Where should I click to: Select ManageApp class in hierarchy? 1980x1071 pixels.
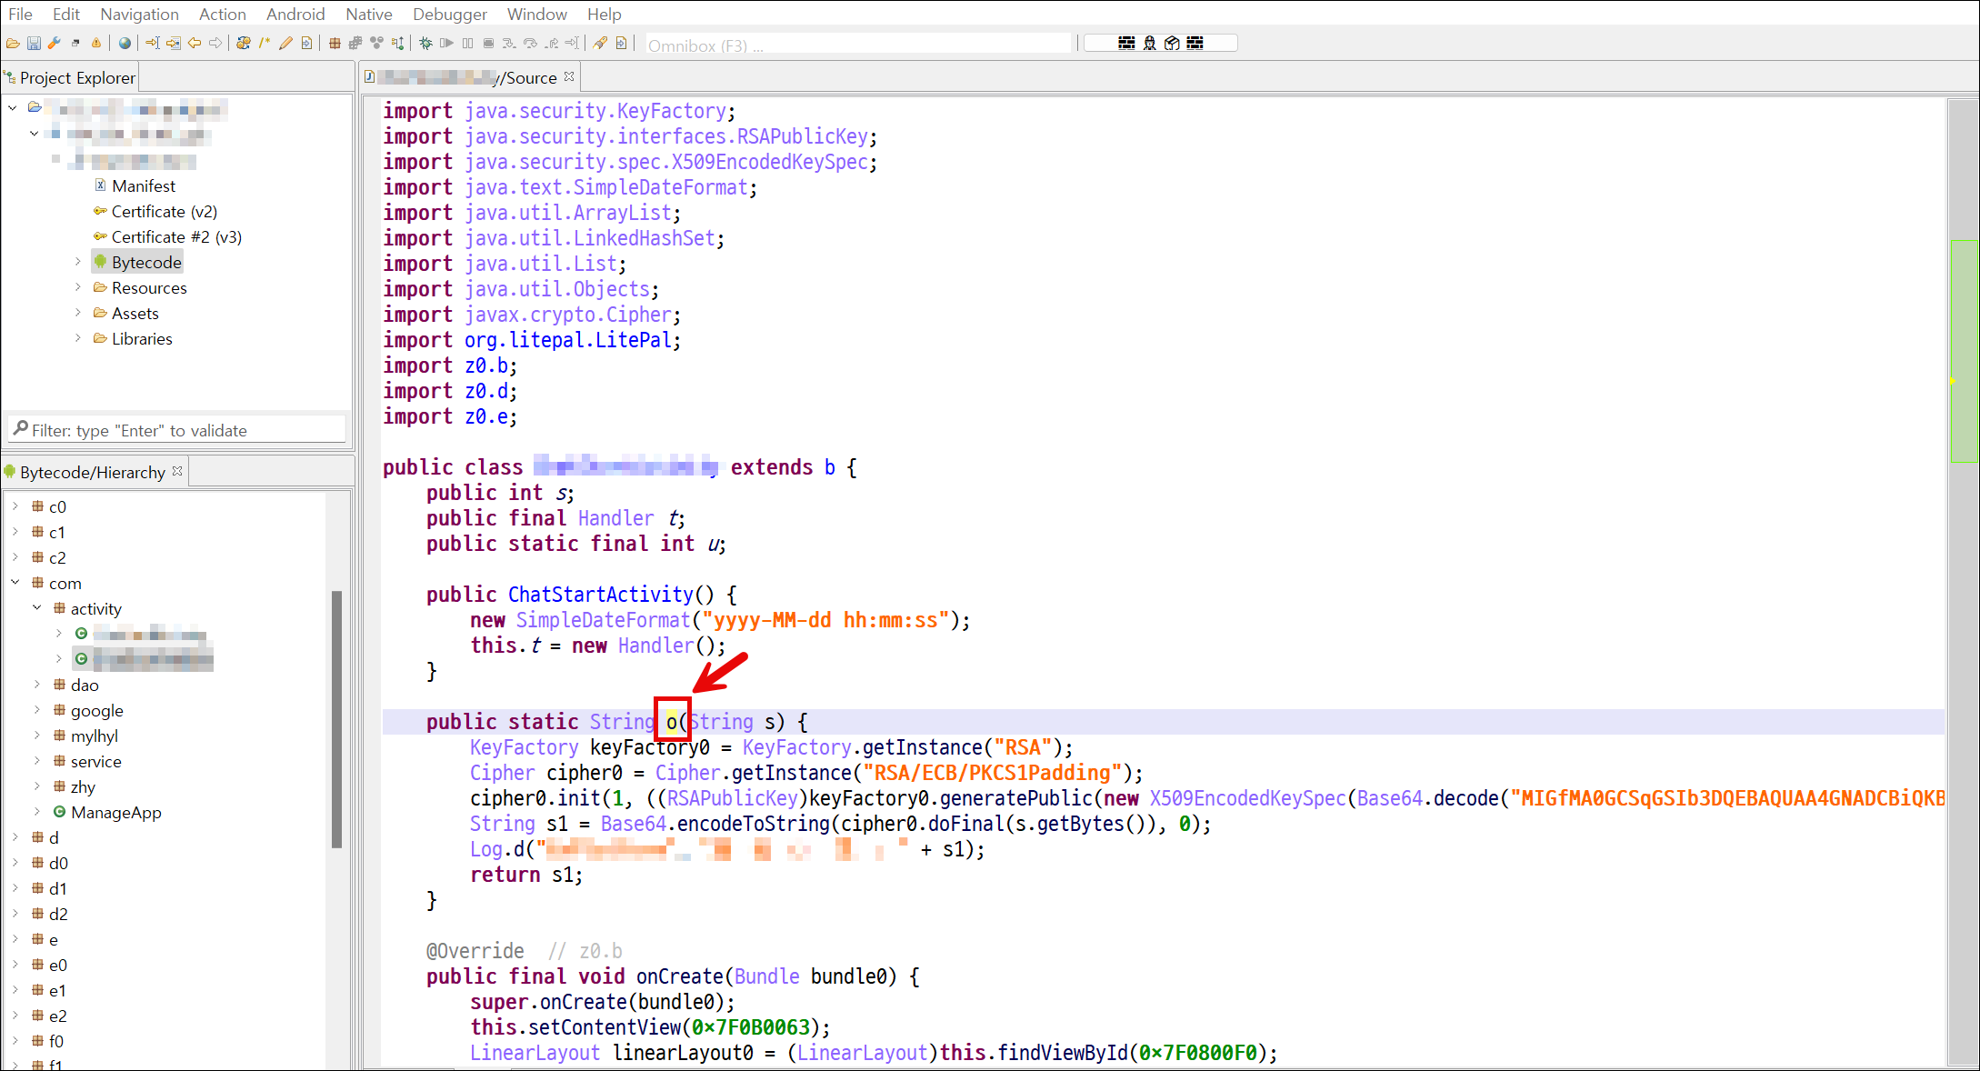point(115,812)
